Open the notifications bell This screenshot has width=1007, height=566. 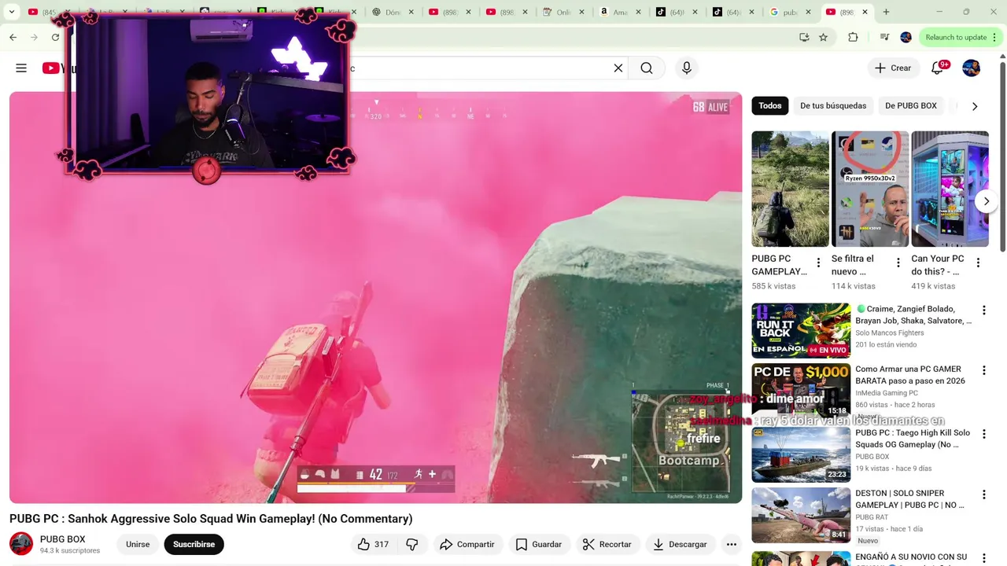(x=937, y=68)
